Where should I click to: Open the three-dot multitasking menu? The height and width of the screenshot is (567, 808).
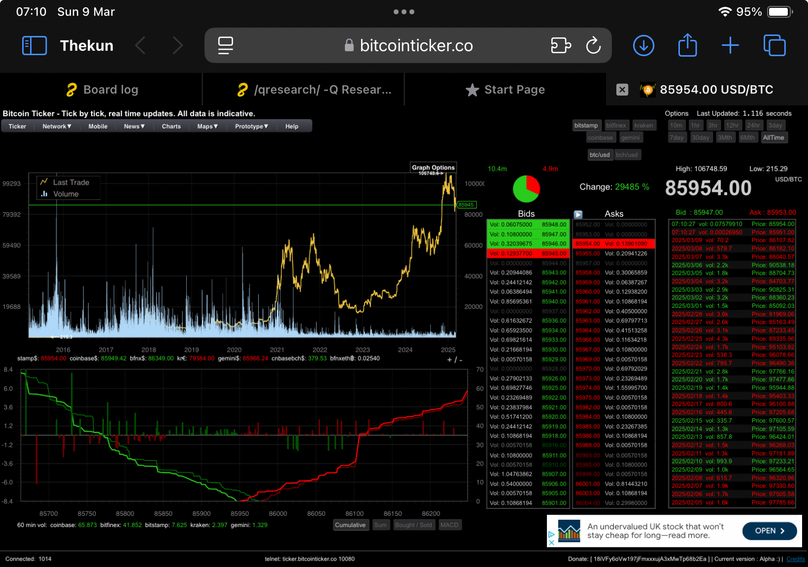(x=404, y=12)
